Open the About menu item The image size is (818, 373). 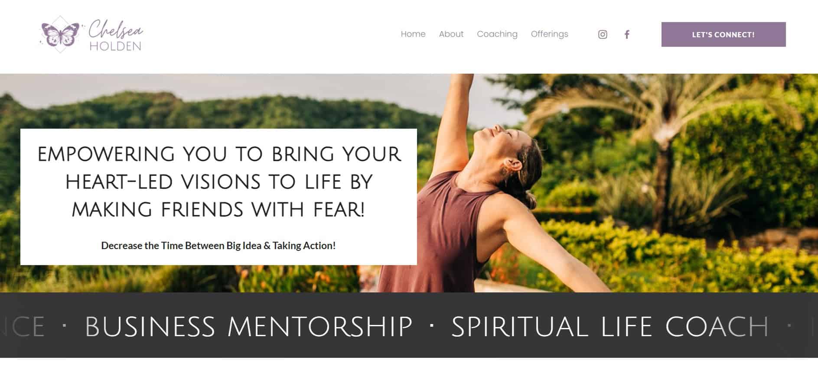451,34
